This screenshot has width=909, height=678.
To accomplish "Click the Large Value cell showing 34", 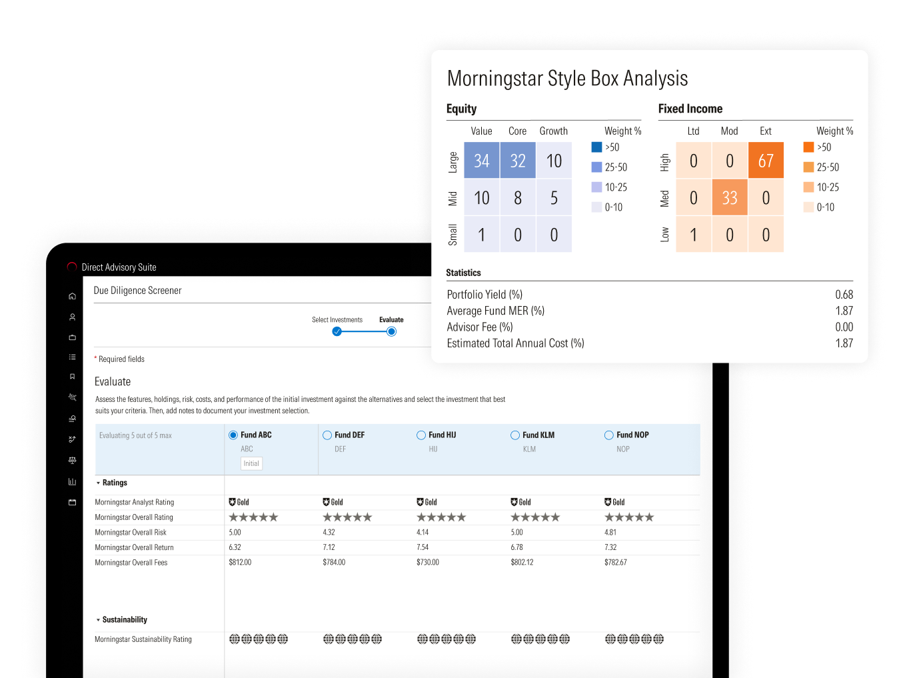I will click(x=482, y=161).
